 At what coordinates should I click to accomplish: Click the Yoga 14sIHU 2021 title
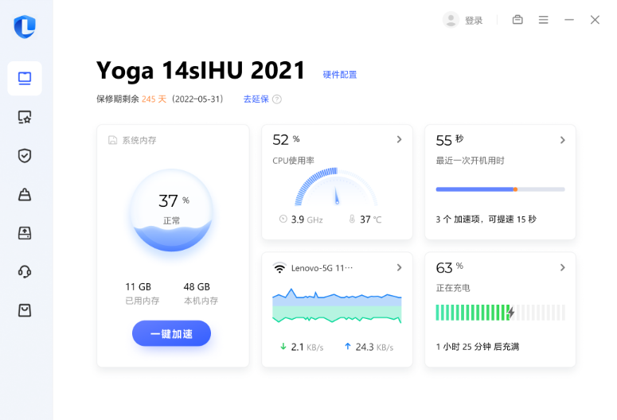coord(201,71)
